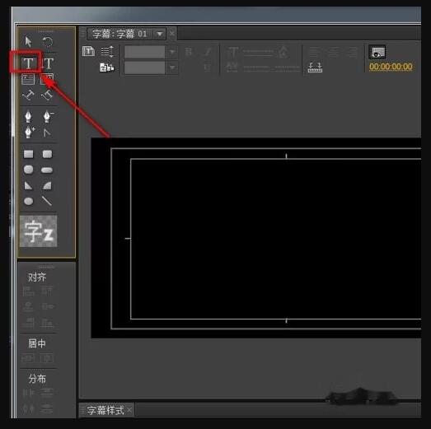431x429 pixels.
Task: Close the 字幕样式 panel tab
Action: (129, 410)
